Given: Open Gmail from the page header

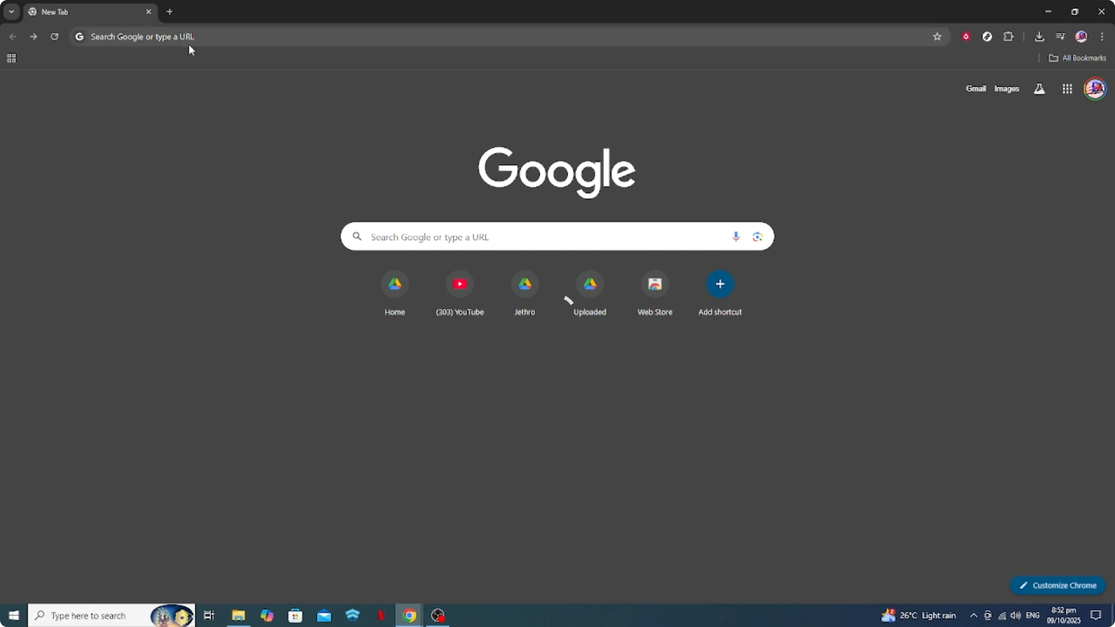Looking at the screenshot, I should point(976,89).
